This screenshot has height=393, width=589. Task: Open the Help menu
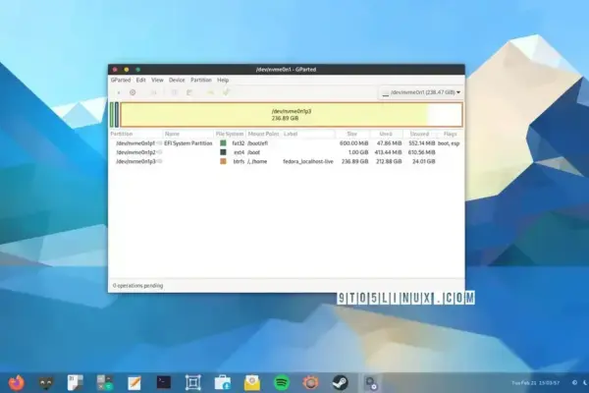(223, 81)
